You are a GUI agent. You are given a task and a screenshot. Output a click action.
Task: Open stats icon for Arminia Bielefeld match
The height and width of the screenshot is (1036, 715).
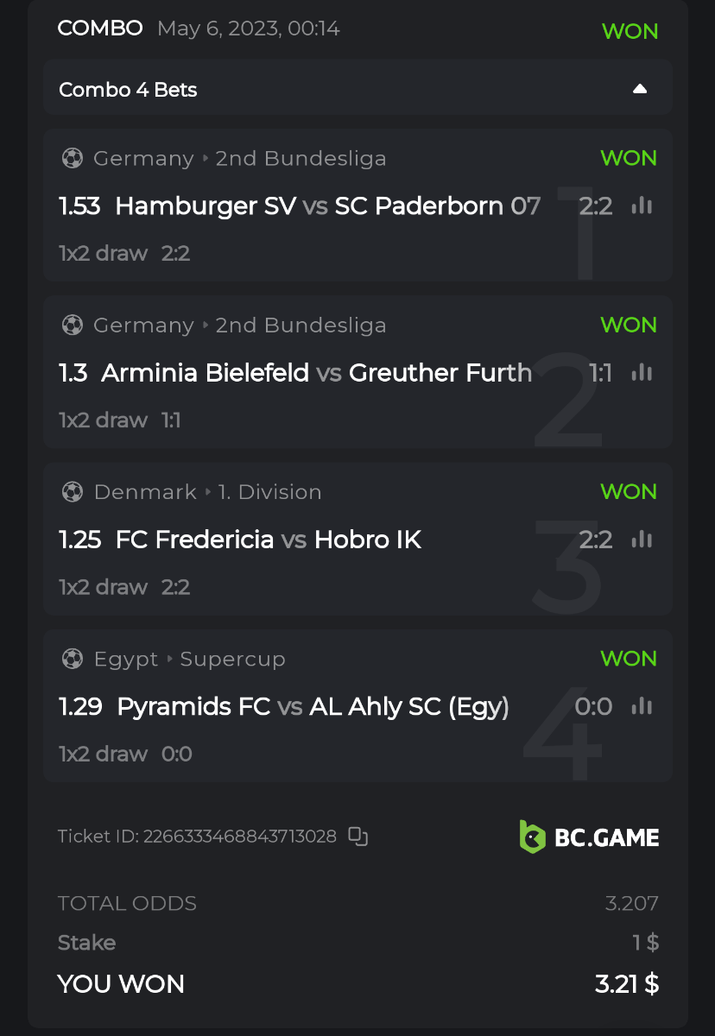pyautogui.click(x=642, y=373)
